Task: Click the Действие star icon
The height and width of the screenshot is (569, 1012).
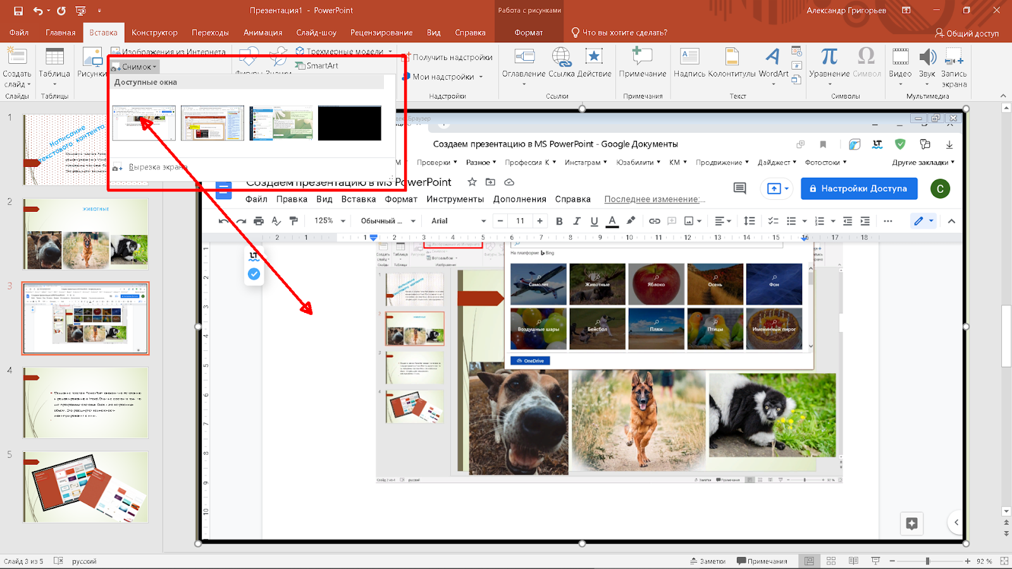Action: [593, 63]
